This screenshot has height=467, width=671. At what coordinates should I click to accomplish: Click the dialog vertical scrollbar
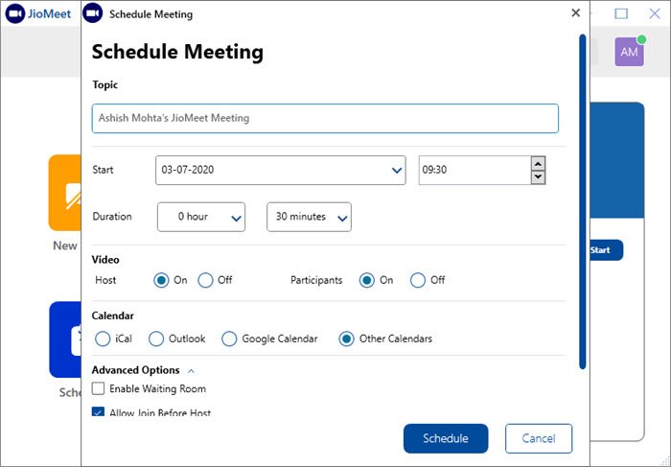coord(583,201)
